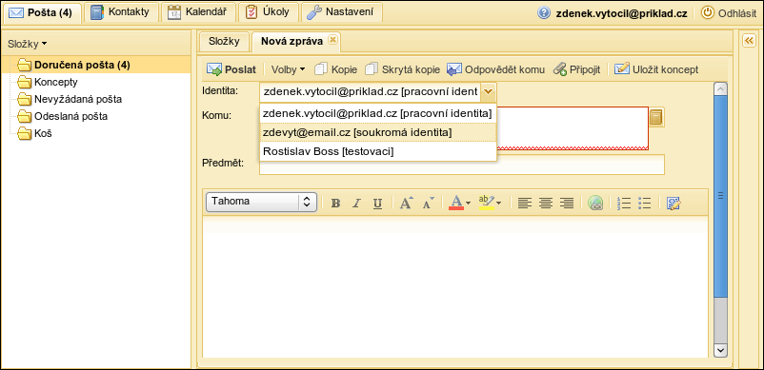Screen dimensions: 764x370
Task: Open highlight color picker arrow
Action: click(x=498, y=204)
